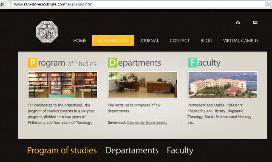The height and width of the screenshot is (162, 272).
Task: Click the page icon in address bar
Action: pos(10,4)
